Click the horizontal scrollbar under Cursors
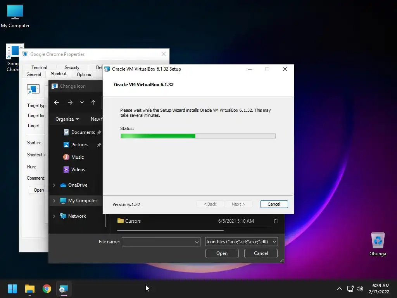The height and width of the screenshot is (298, 397). tap(170, 230)
